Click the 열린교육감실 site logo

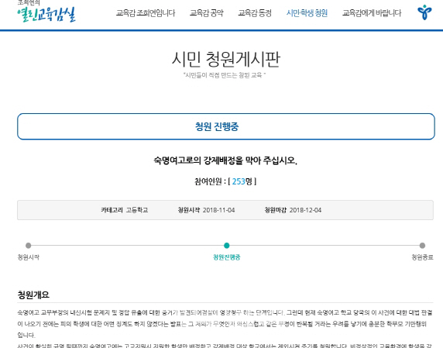click(x=46, y=14)
